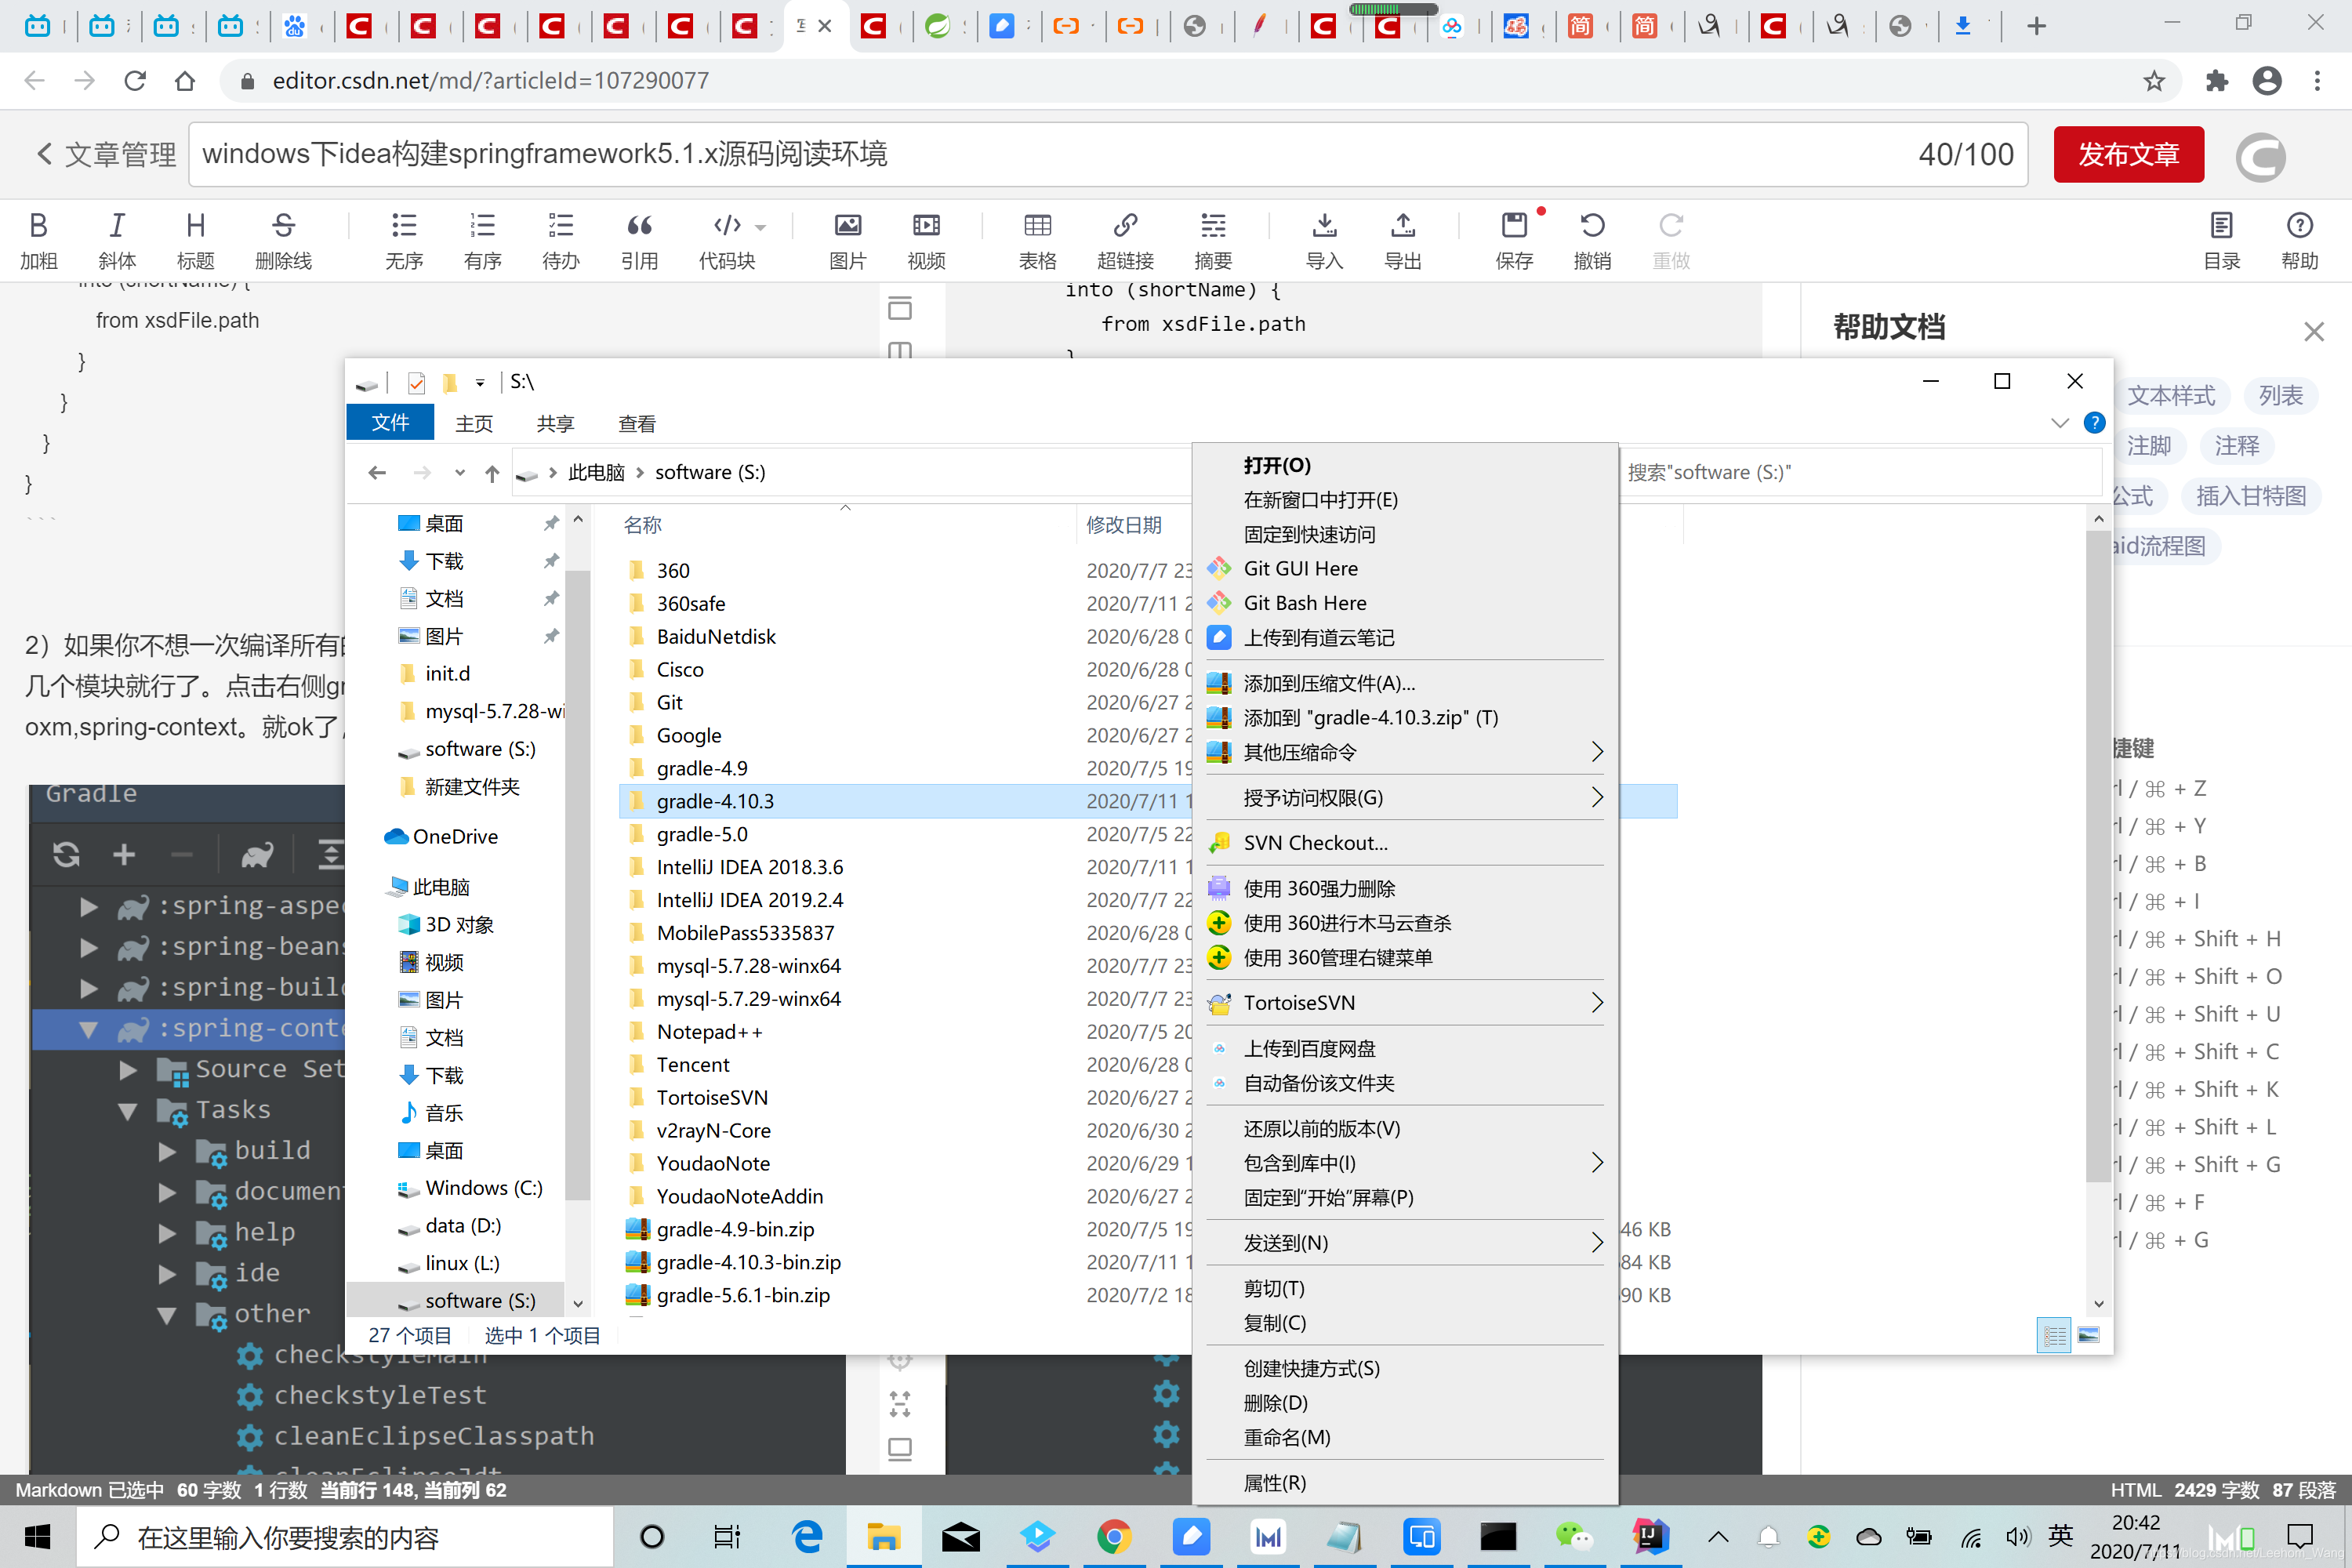The height and width of the screenshot is (1568, 2352).
Task: Choose 重命名(M) from context menu
Action: point(1404,1438)
